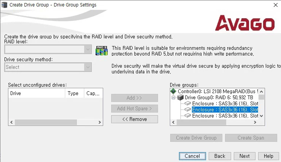
Task: Click the drive groups vertical scrollbar thumb
Action: pyautogui.click(x=262, y=97)
